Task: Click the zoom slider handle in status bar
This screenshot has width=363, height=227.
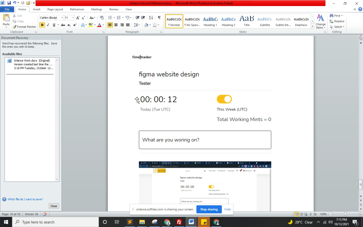Action: point(345,214)
